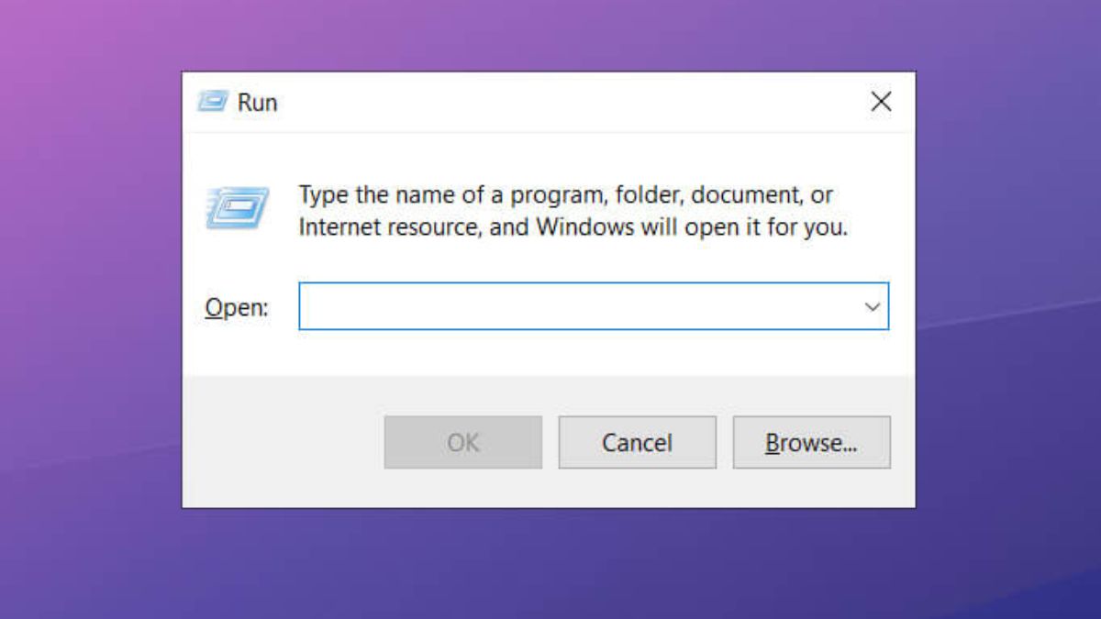Image resolution: width=1101 pixels, height=619 pixels.
Task: Click the "Open:" label
Action: 237,308
